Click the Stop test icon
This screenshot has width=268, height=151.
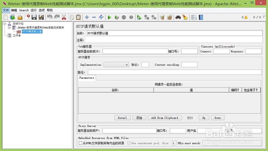[124, 17]
